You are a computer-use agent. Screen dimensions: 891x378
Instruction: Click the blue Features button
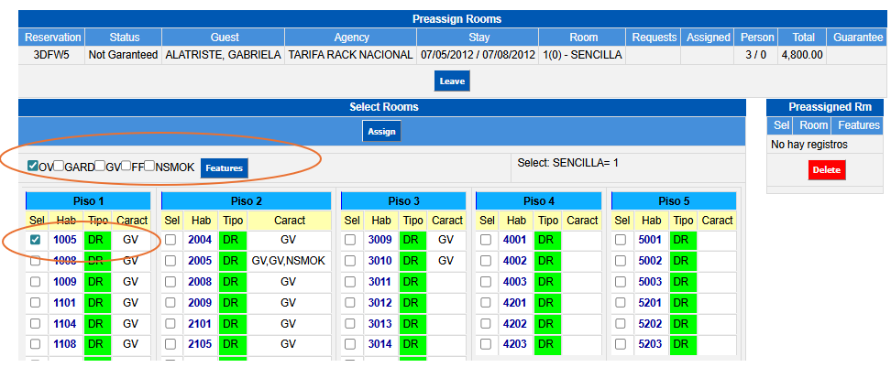(224, 168)
